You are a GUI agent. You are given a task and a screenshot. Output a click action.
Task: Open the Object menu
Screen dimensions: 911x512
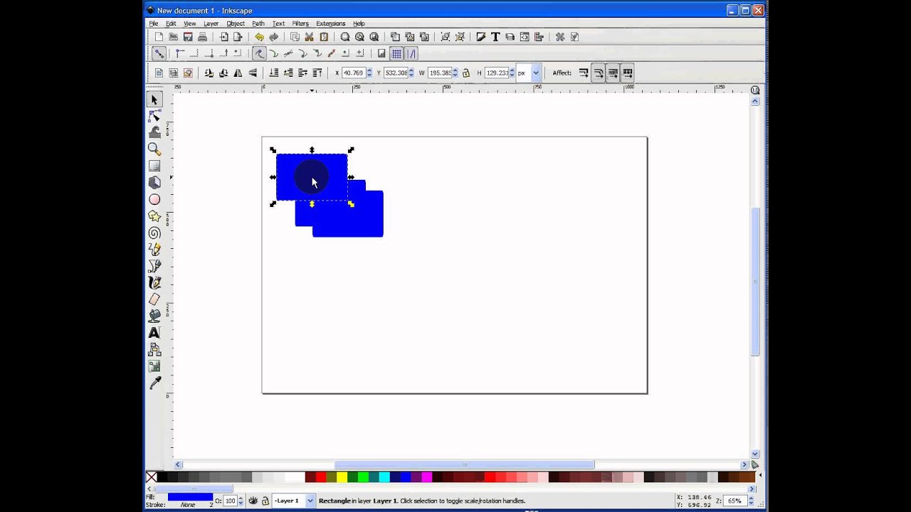pyautogui.click(x=236, y=23)
